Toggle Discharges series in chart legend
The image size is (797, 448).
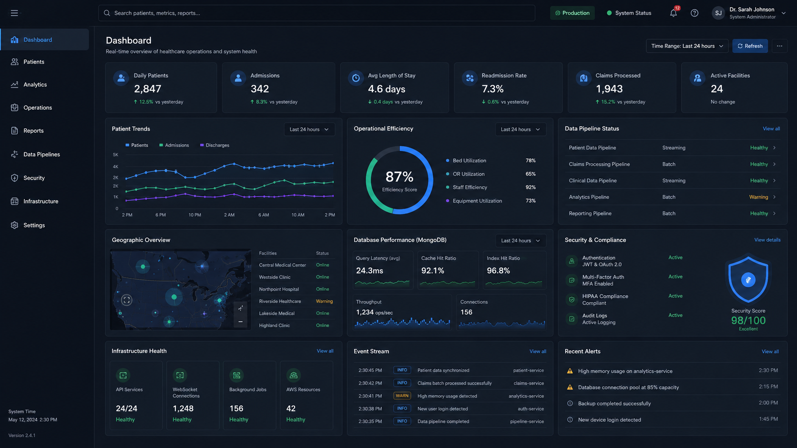[215, 145]
